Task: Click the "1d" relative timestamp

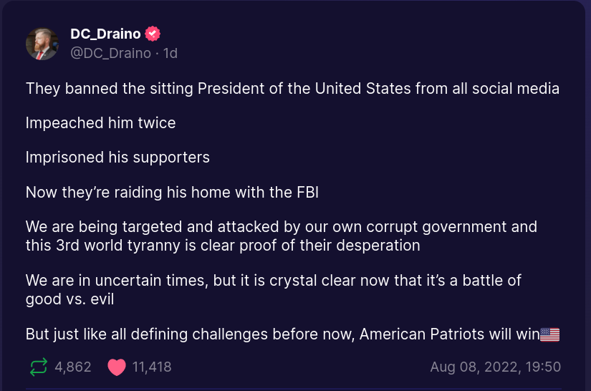Action: (x=170, y=53)
